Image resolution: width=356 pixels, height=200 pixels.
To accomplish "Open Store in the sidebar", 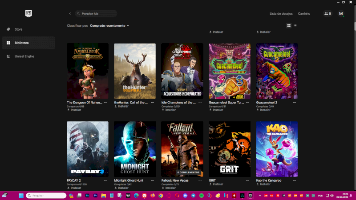I will click(x=19, y=29).
